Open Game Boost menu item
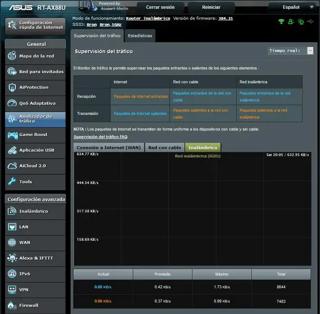 pos(35,135)
